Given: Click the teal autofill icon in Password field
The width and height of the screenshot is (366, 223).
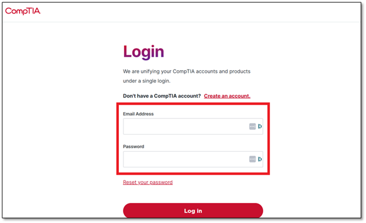Looking at the screenshot, I should pos(260,159).
